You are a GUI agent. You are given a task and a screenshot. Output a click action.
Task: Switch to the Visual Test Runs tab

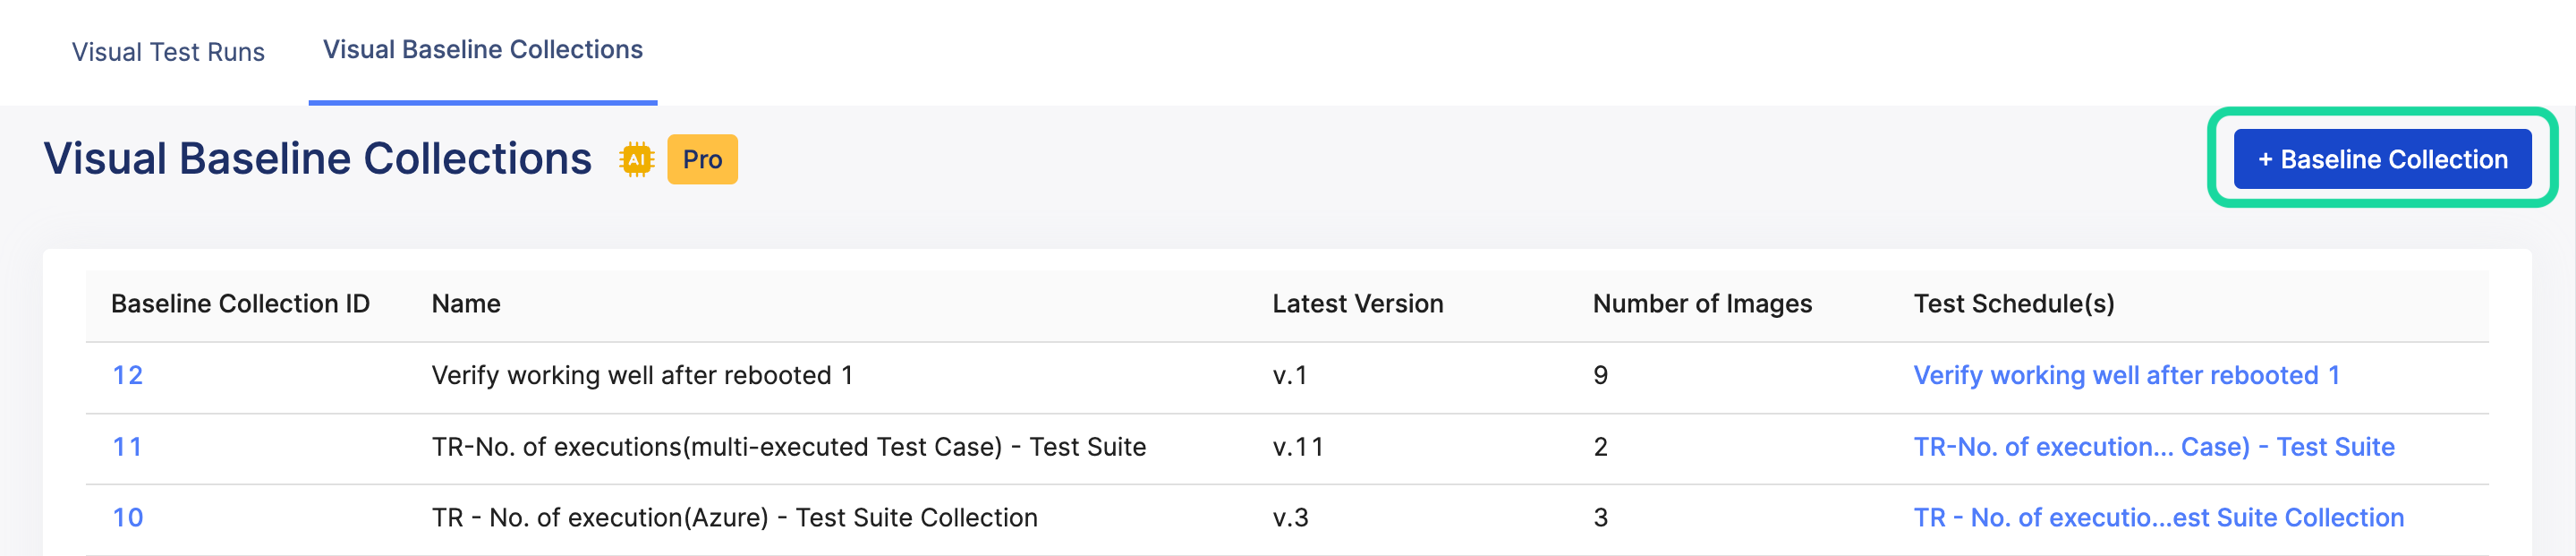point(168,52)
